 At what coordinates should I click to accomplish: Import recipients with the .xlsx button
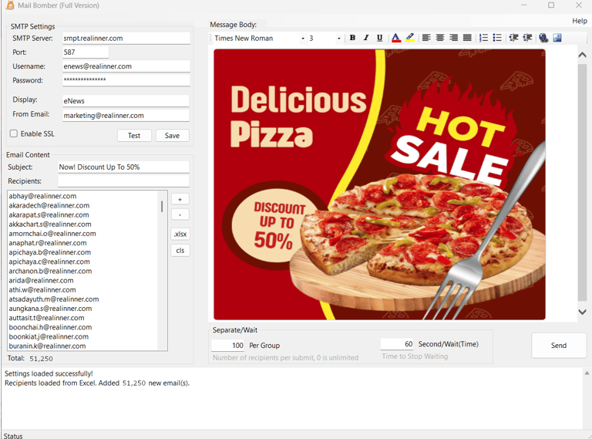[x=180, y=234]
